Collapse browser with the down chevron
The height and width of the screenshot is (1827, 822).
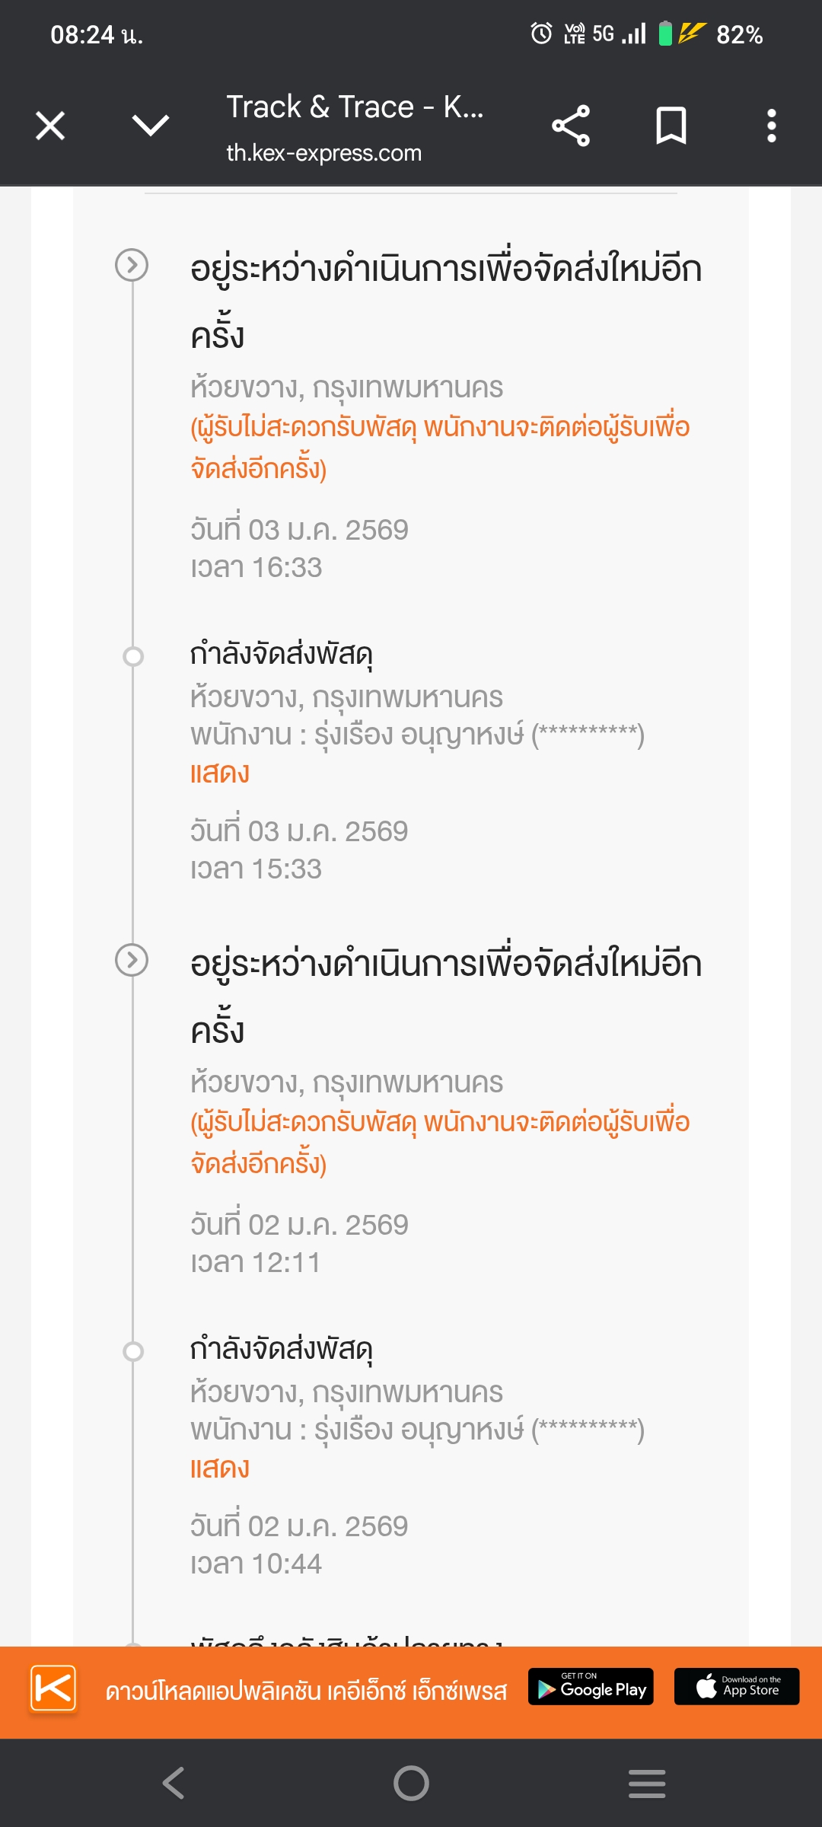151,126
